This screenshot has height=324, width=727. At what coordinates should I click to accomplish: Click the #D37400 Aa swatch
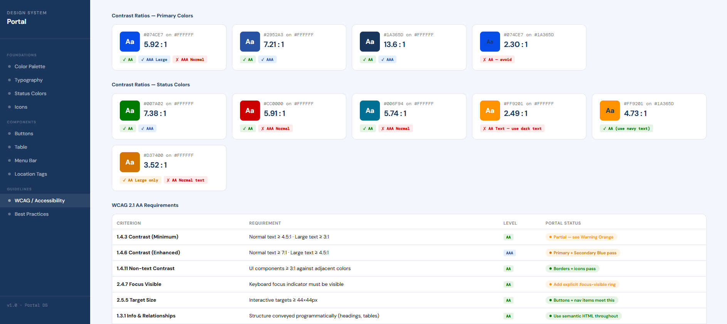pyautogui.click(x=130, y=162)
